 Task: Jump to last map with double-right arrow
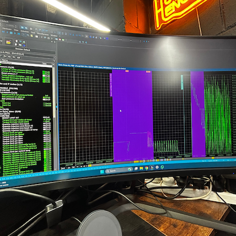tap(19, 34)
